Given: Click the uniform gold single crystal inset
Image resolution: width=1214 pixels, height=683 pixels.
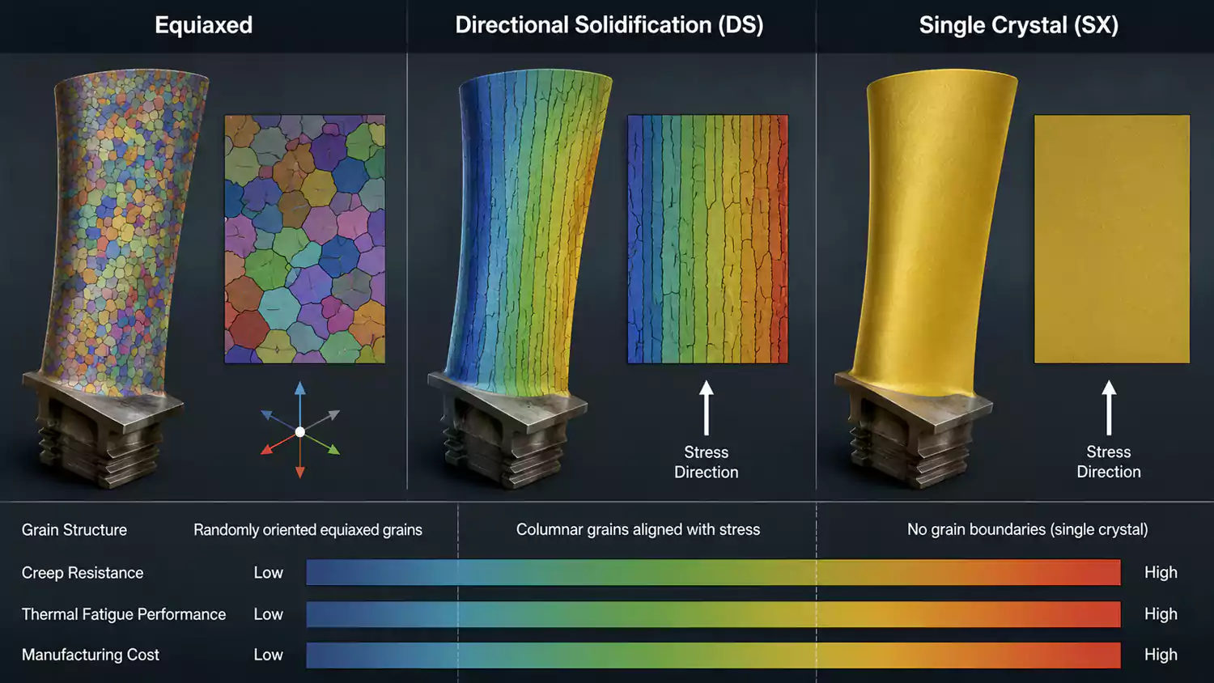Looking at the screenshot, I should coord(1112,239).
